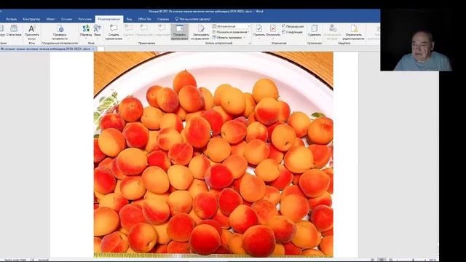Expand the Область проверки dropdown
This screenshot has height=262, width=466.
[x=229, y=37]
